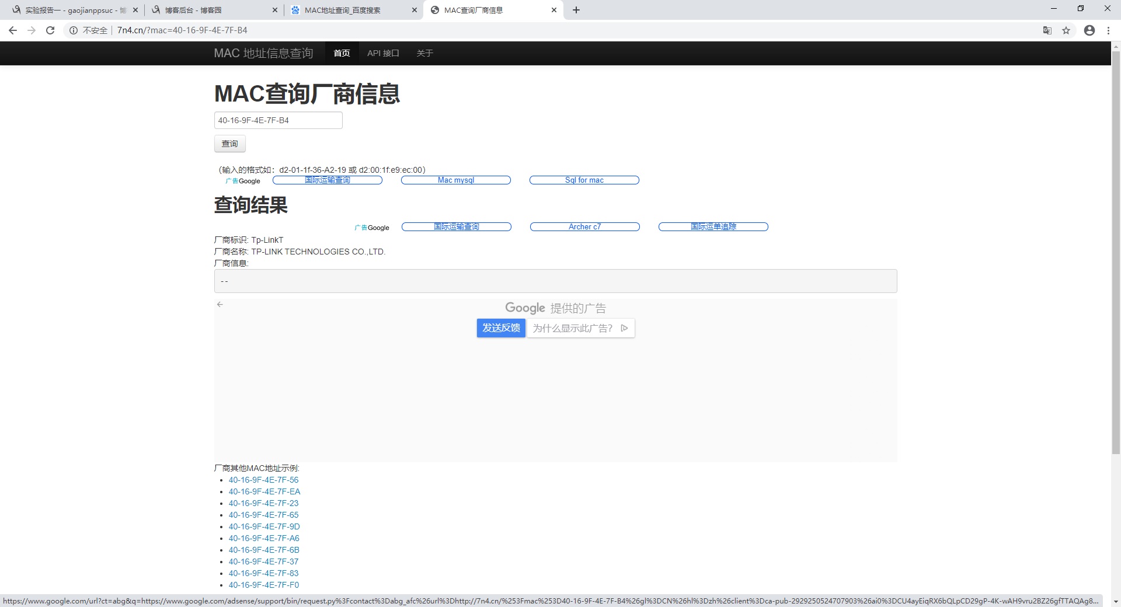Click the ad back arrow icon

pyautogui.click(x=220, y=304)
